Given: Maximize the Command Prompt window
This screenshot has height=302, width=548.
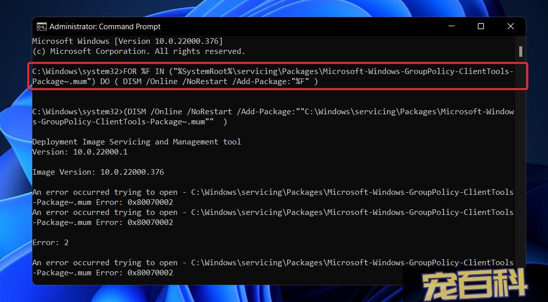Looking at the screenshot, I should 480,27.
